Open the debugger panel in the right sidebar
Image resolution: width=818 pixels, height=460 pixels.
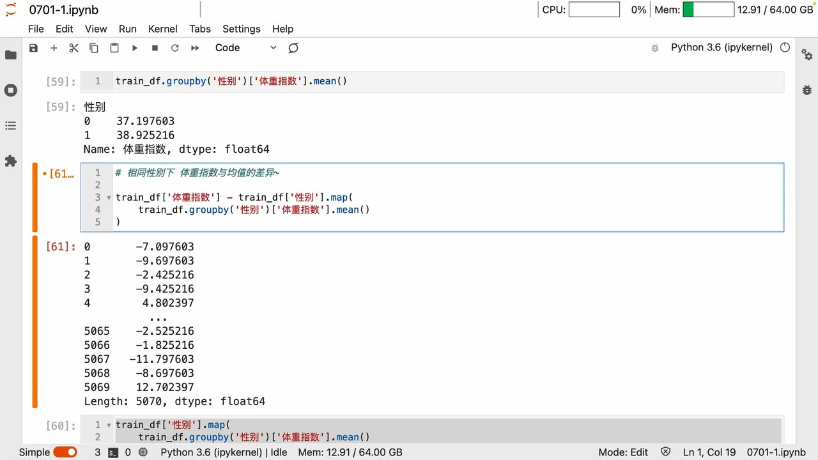tap(807, 90)
